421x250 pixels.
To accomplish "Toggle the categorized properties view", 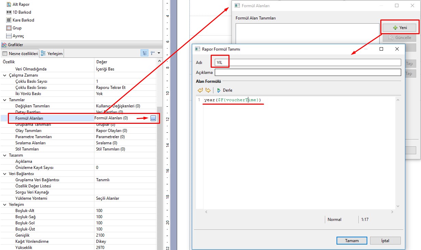I will pyautogui.click(x=145, y=53).
